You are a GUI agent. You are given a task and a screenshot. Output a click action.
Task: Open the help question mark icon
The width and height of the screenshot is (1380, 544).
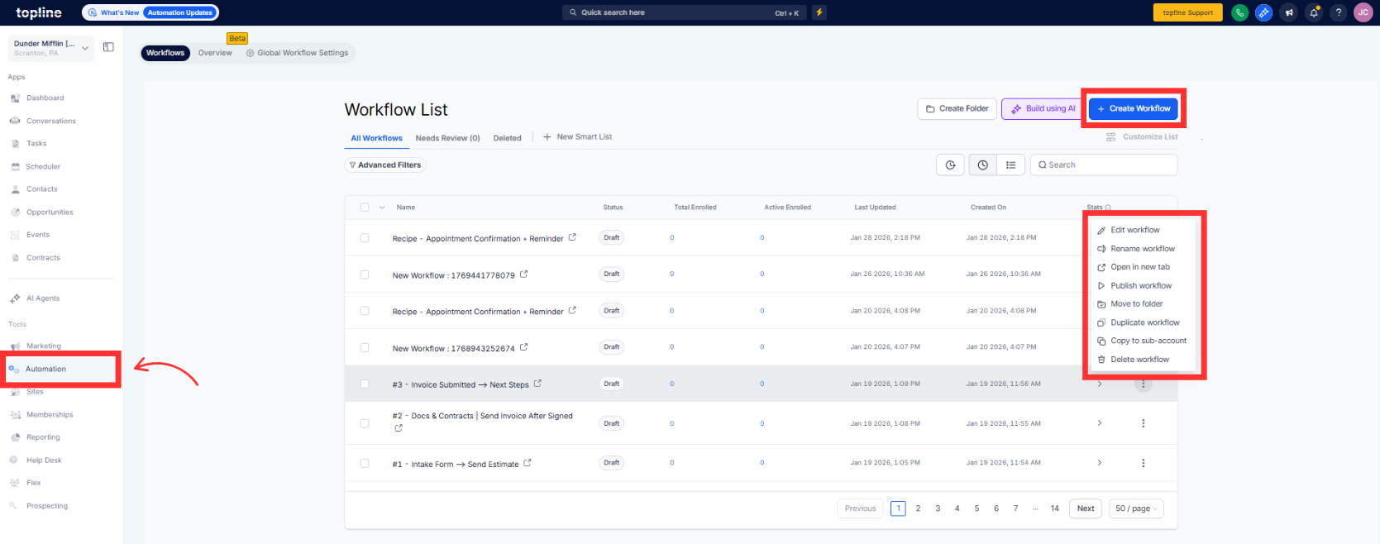coord(1339,12)
